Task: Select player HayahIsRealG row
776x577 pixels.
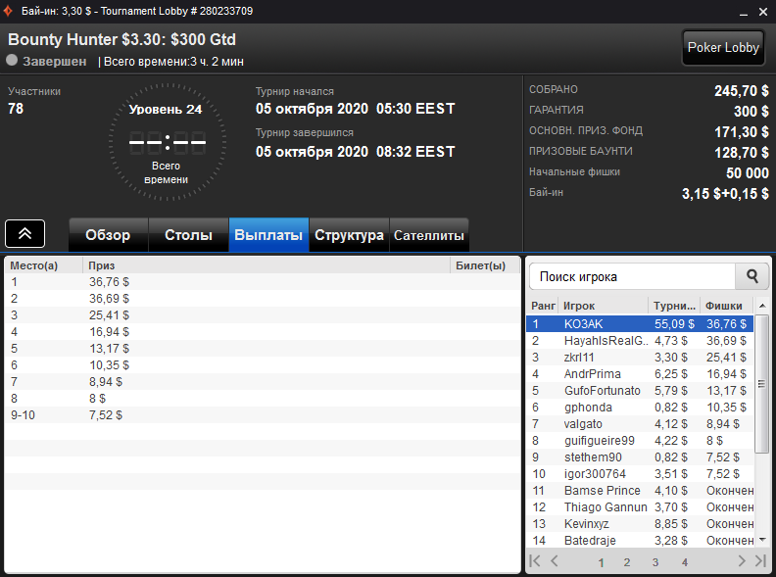Action: [x=640, y=341]
